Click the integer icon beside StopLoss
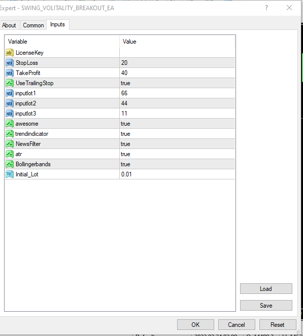The width and height of the screenshot is (303, 336). click(10, 63)
